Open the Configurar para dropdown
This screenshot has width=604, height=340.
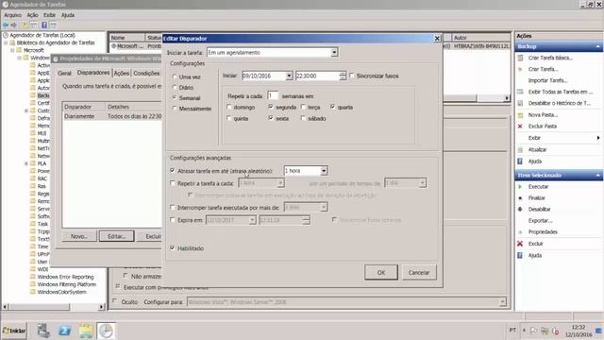[x=502, y=302]
